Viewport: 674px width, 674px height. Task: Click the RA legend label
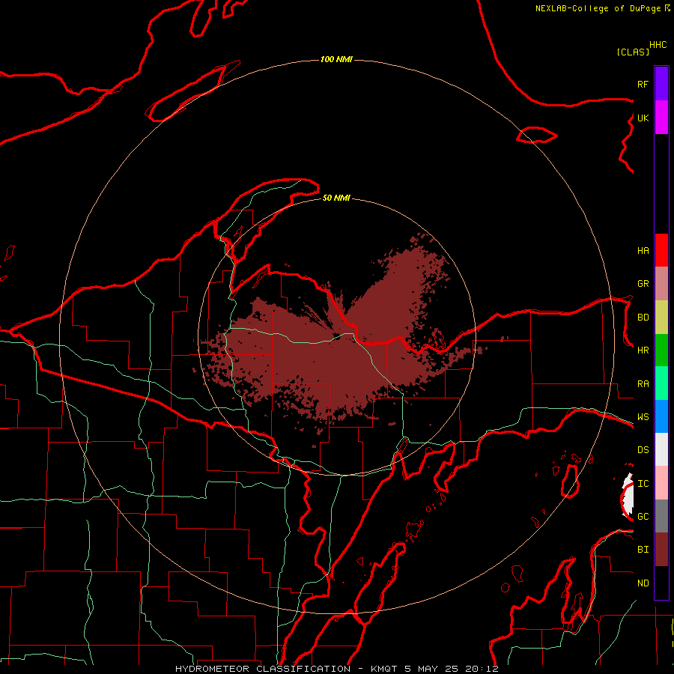pyautogui.click(x=643, y=384)
